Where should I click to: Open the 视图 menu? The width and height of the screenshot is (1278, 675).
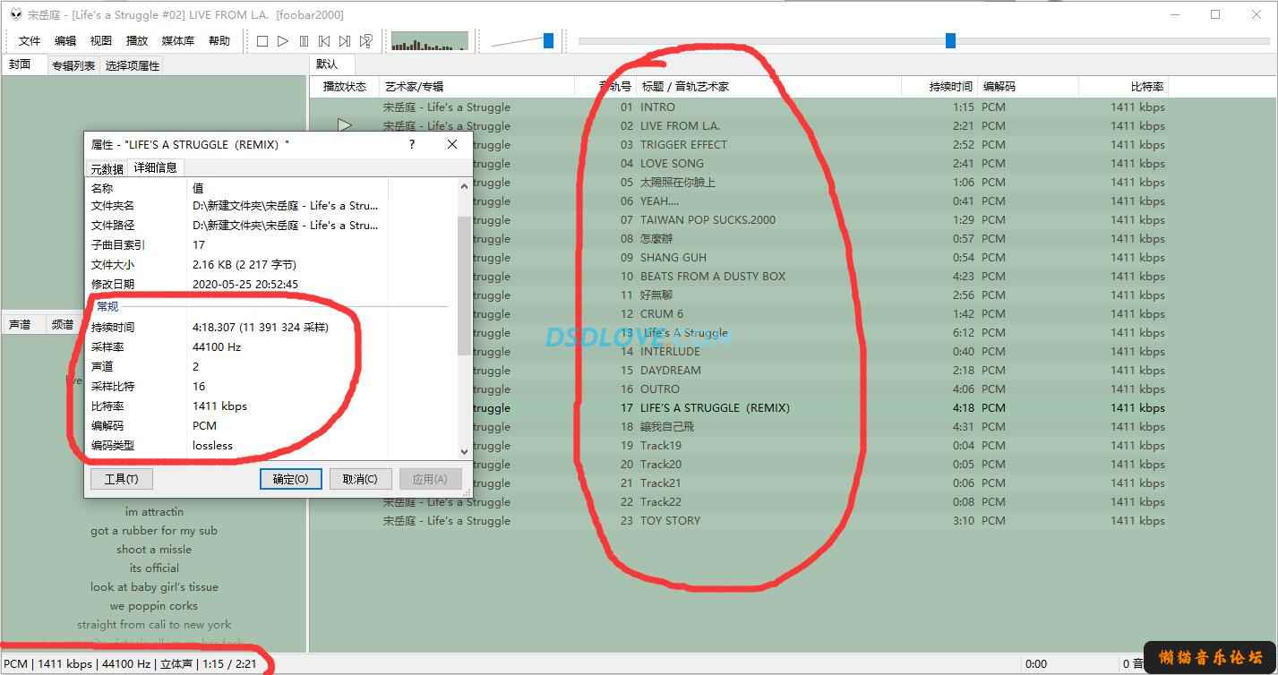101,41
